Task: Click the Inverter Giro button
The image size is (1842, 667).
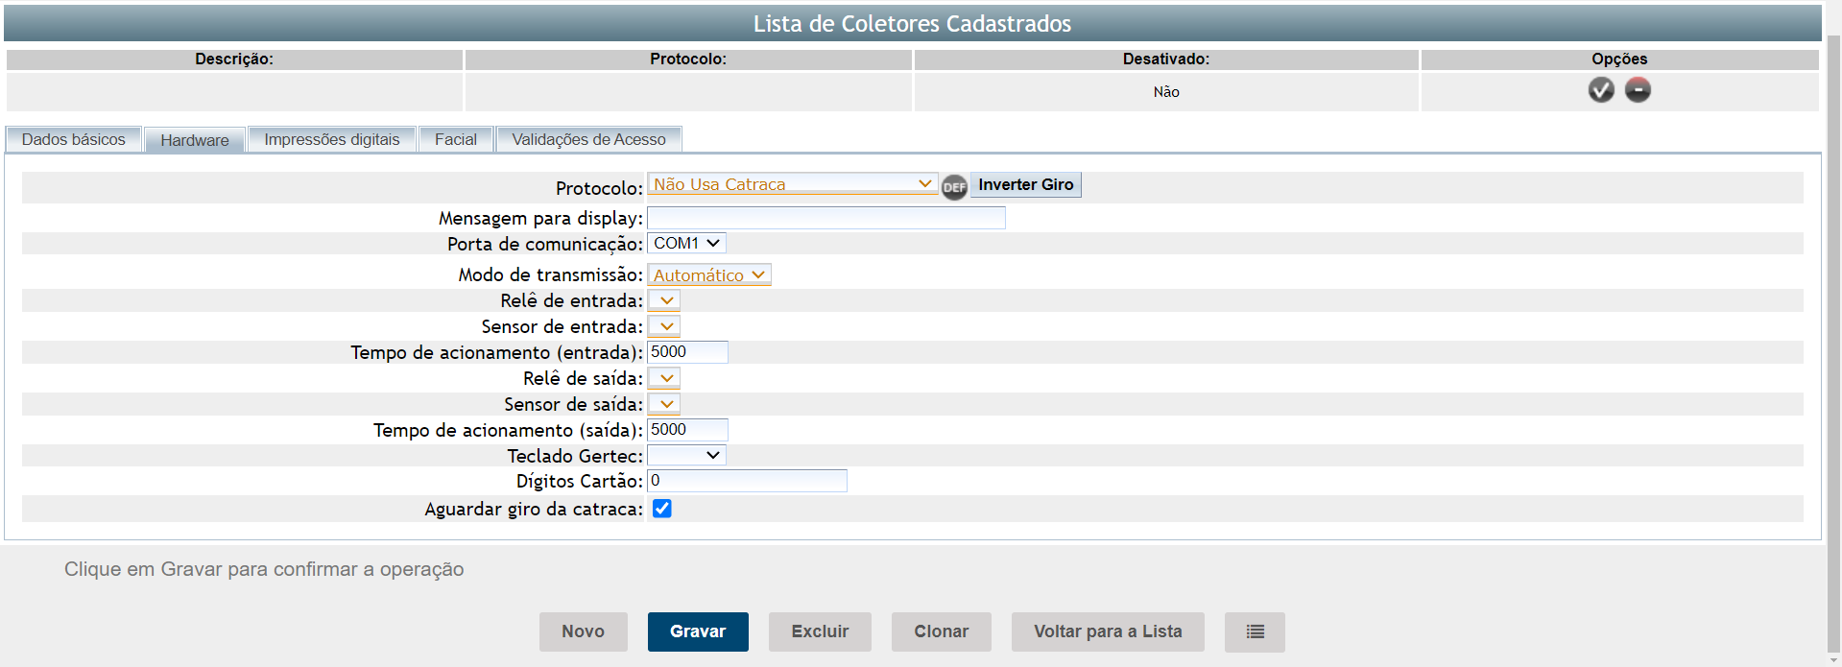Action: (x=1025, y=184)
